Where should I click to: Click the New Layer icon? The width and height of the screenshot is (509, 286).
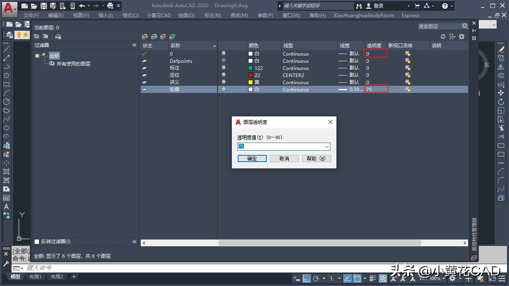point(145,36)
